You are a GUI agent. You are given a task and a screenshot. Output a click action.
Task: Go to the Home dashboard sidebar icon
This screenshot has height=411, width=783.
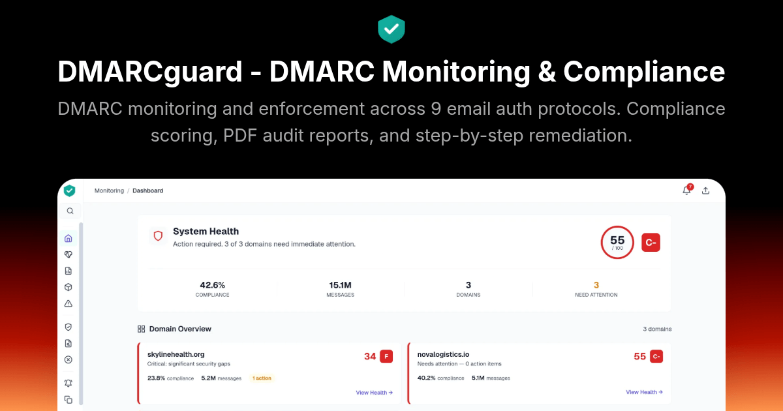69,238
